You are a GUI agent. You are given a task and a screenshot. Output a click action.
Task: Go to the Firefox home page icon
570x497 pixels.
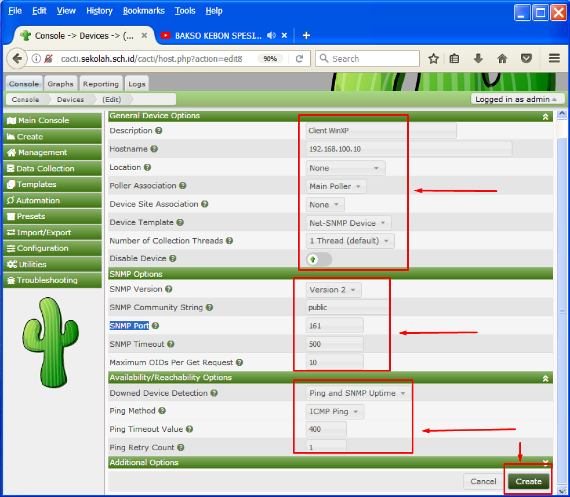[502, 59]
